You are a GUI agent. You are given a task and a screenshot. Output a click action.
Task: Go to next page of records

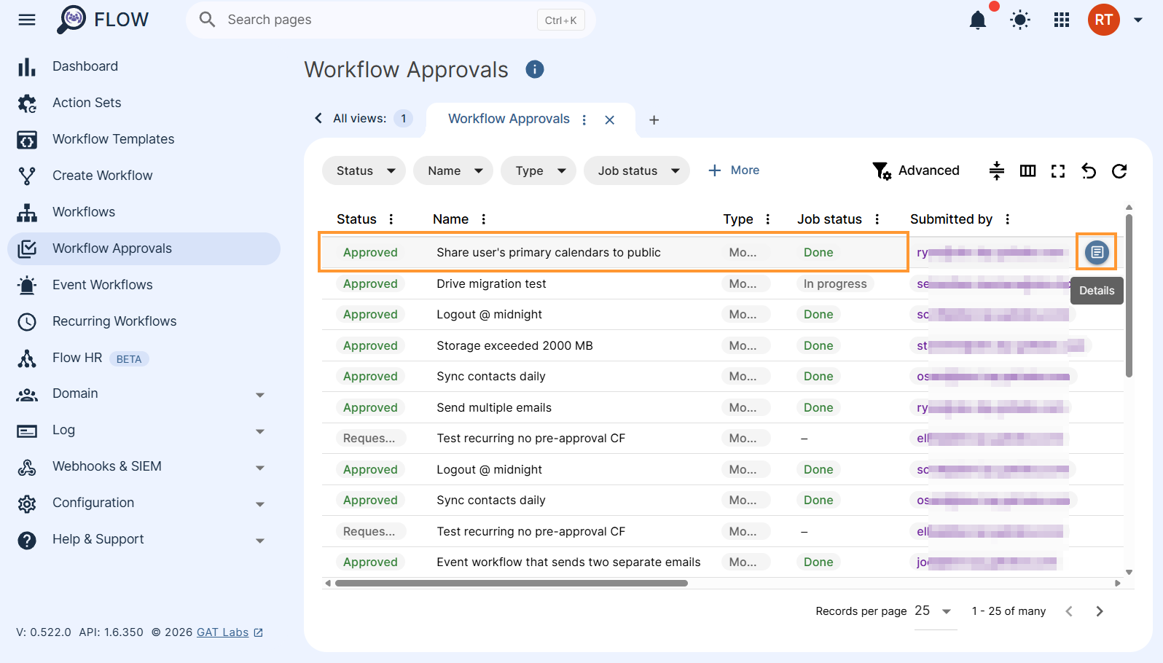pyautogui.click(x=1100, y=611)
